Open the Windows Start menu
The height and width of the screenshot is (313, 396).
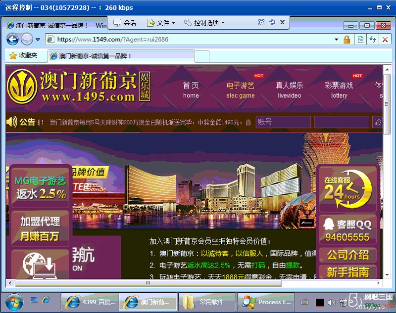tap(14, 302)
